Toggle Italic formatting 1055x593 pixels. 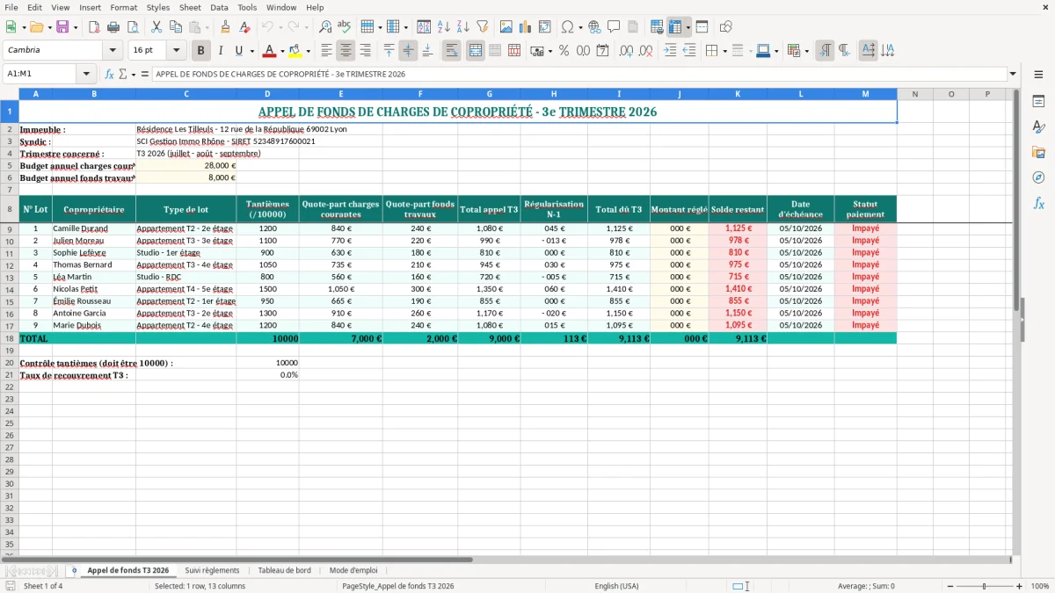coord(220,51)
